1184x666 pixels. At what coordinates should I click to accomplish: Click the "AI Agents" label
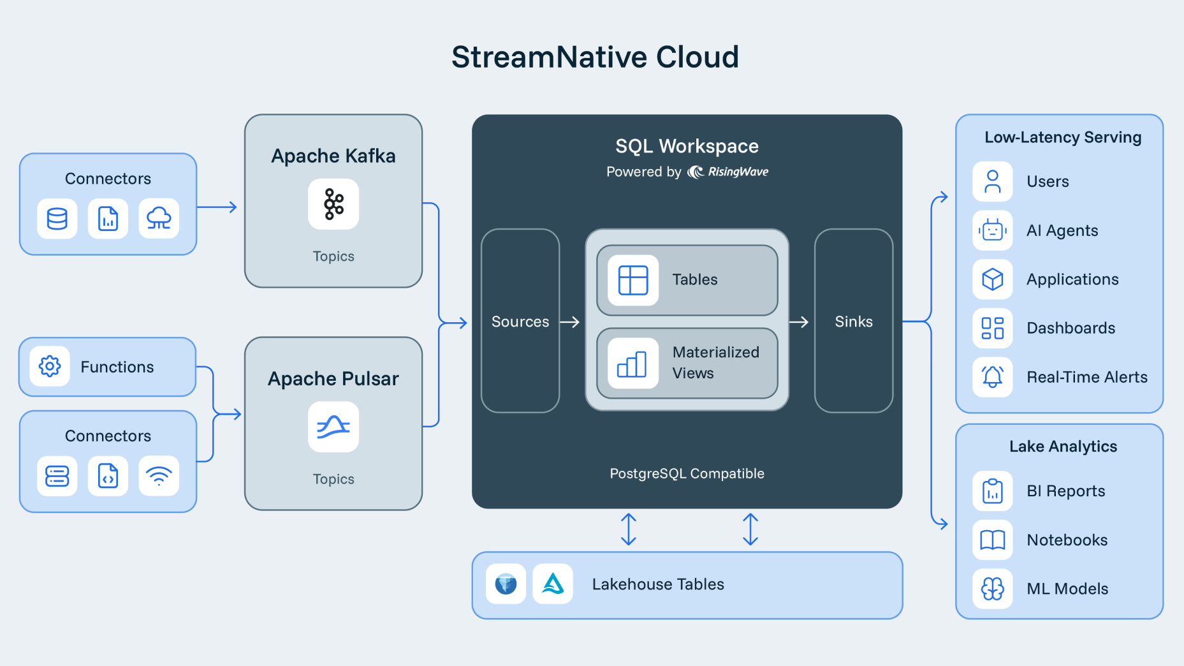1062,231
